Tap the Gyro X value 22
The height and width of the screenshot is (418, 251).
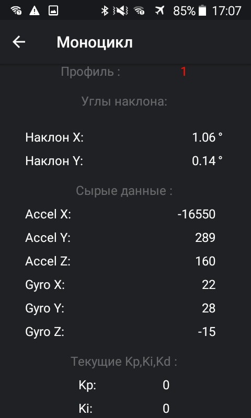point(209,285)
